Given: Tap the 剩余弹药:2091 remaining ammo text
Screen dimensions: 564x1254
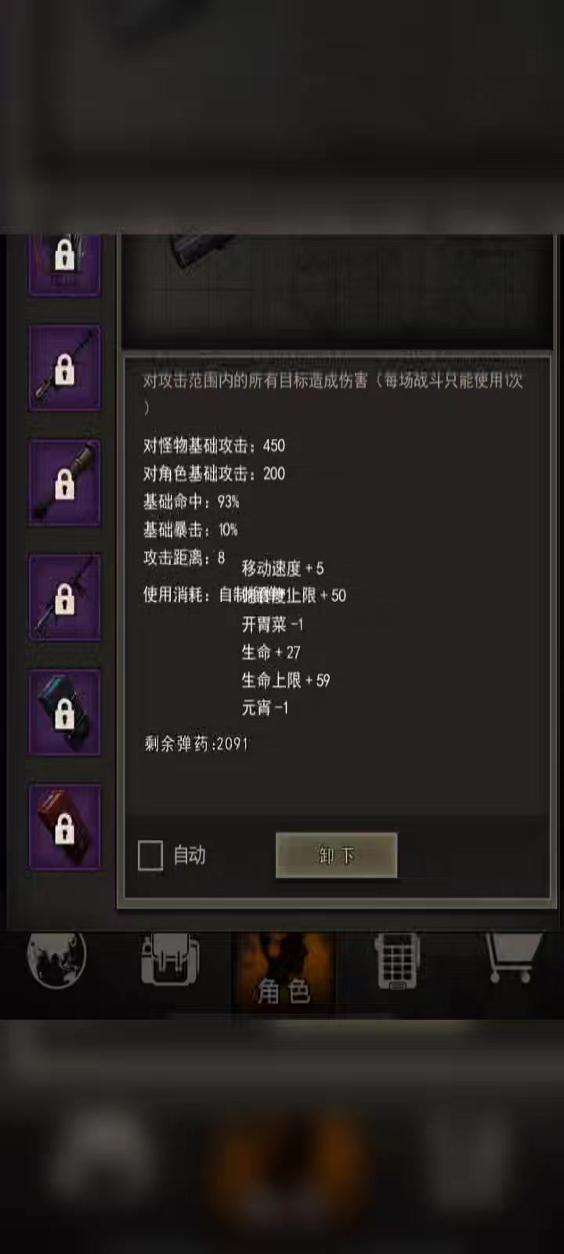Looking at the screenshot, I should [x=196, y=744].
